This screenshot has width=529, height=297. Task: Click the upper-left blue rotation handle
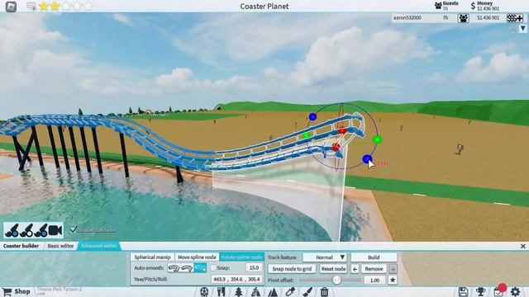[312, 117]
